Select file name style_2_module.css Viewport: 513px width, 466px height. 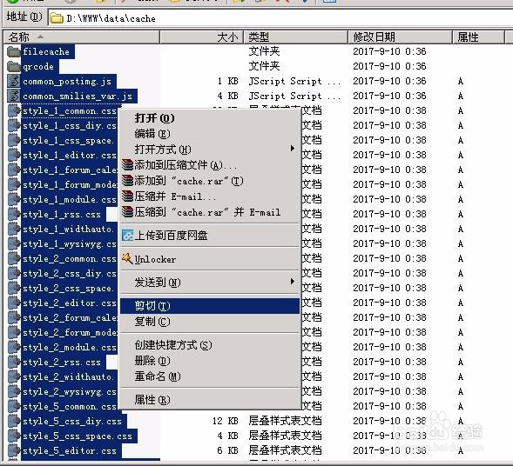point(70,347)
